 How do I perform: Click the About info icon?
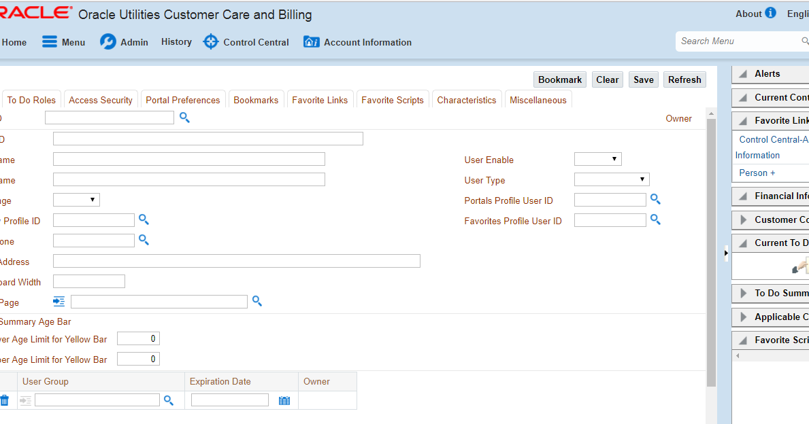(770, 13)
